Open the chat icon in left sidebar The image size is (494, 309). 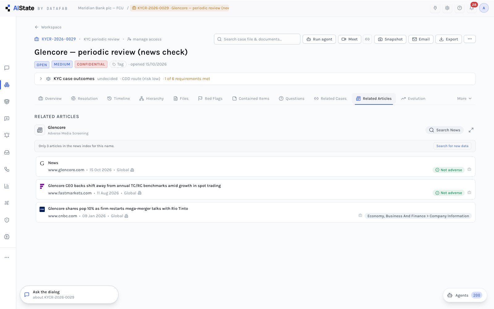click(7, 68)
